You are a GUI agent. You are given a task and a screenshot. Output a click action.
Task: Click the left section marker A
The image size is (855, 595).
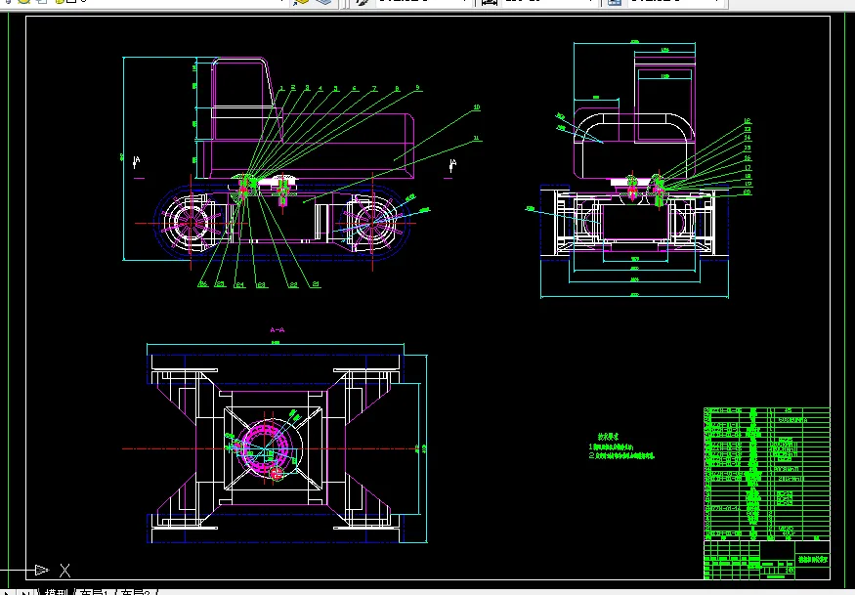(137, 161)
